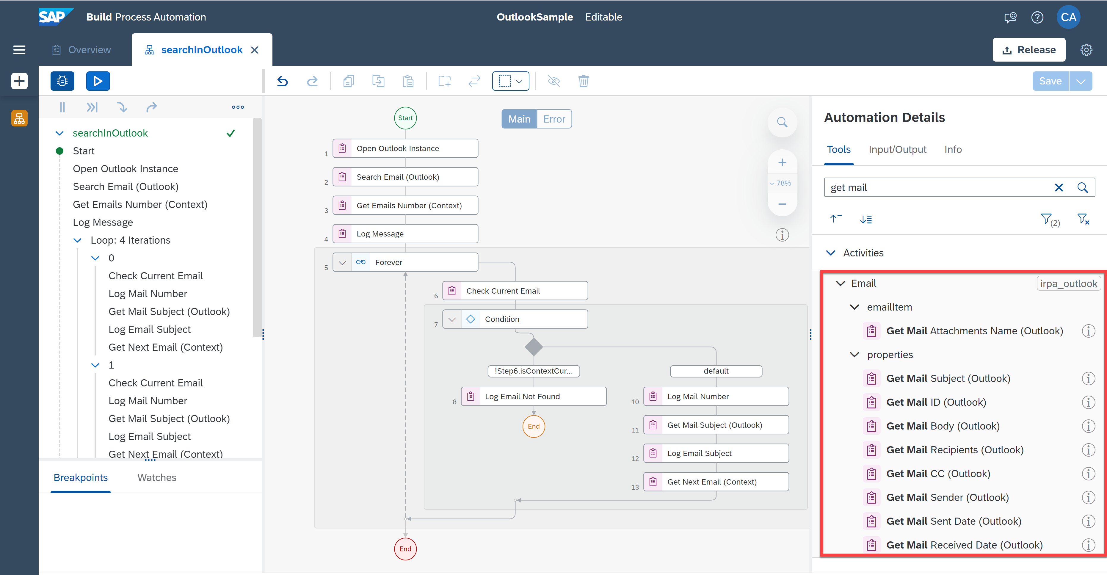Undo the last action

click(x=282, y=81)
